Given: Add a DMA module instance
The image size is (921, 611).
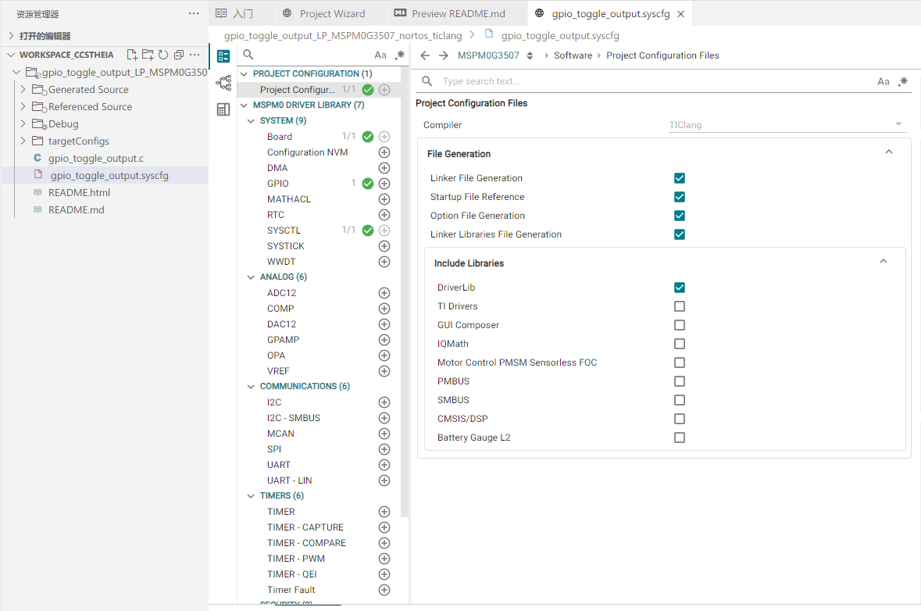Looking at the screenshot, I should point(384,168).
